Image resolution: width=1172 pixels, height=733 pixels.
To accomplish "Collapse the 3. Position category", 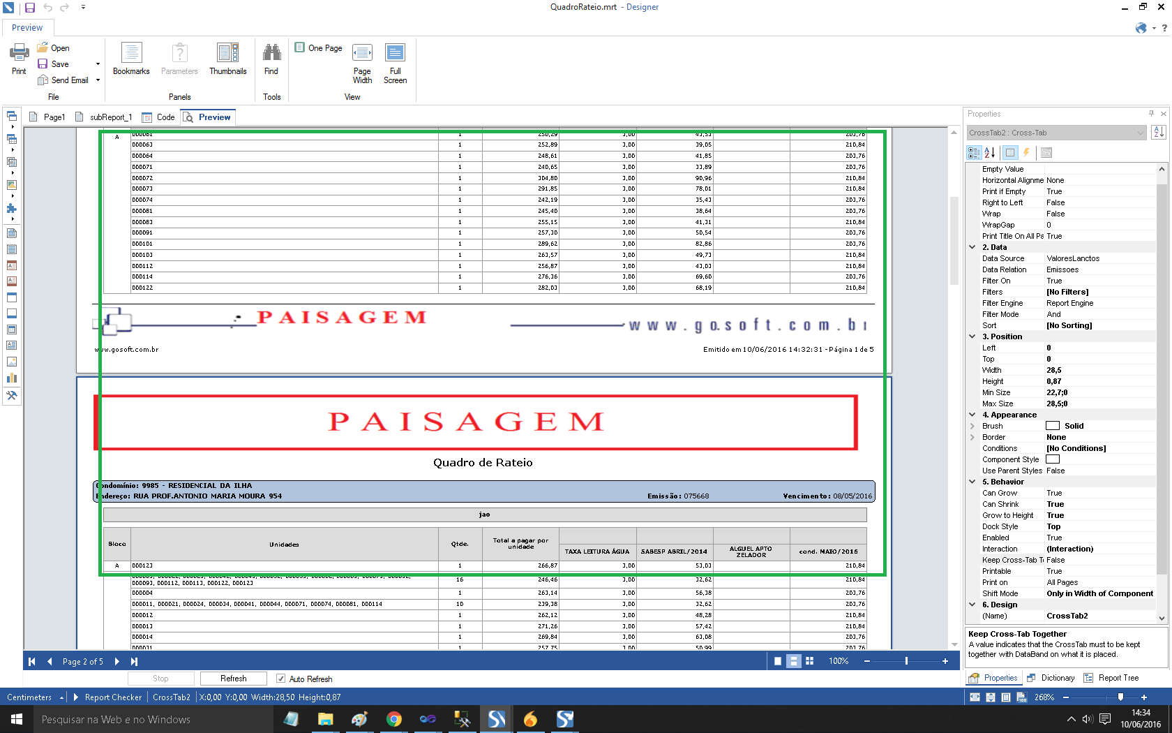I will click(x=972, y=336).
